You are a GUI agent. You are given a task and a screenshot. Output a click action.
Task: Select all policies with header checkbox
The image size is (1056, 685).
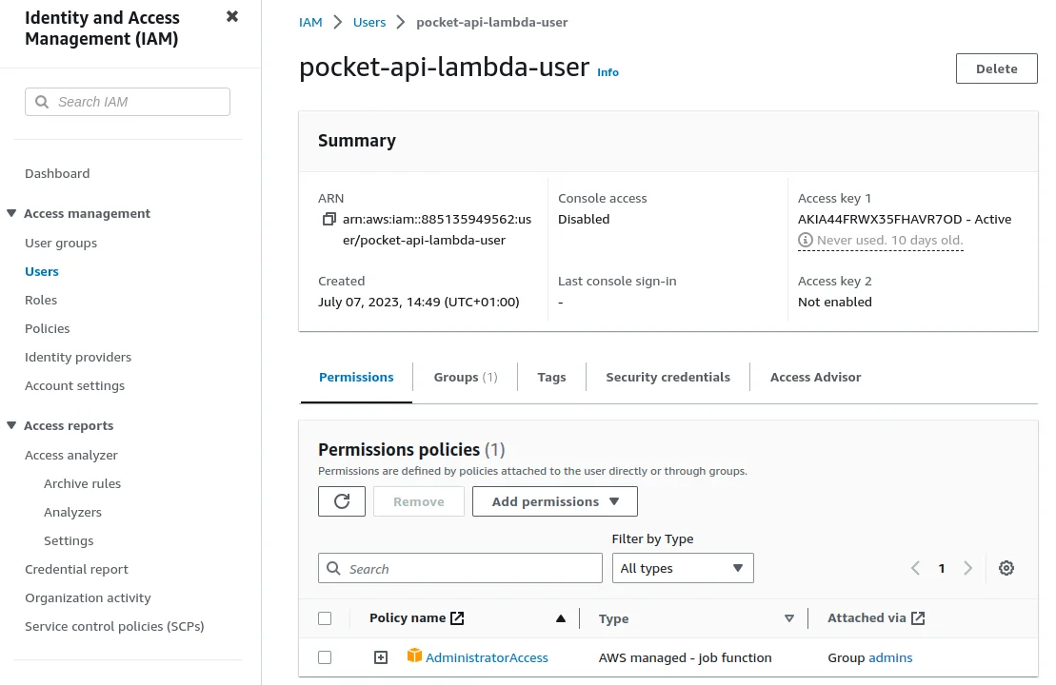[325, 618]
